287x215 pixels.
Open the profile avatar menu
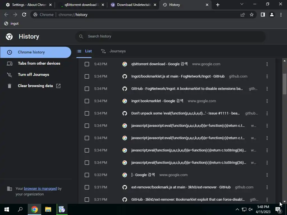point(272,15)
